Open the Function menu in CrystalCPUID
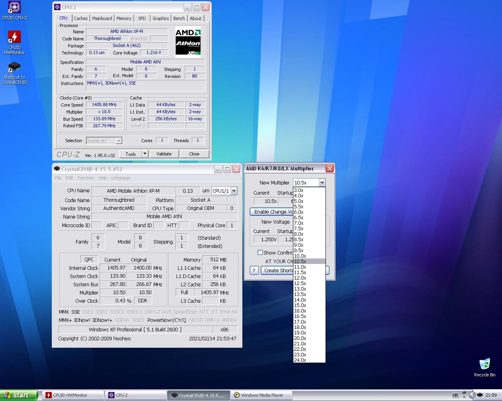Viewport: 502px width, 401px height. [85, 178]
